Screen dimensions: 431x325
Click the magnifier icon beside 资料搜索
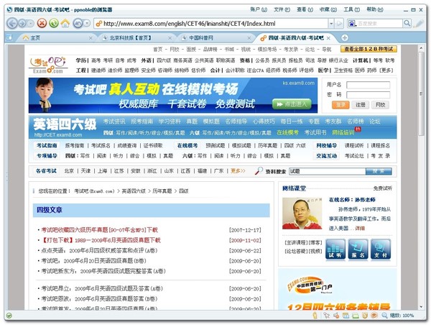pyautogui.click(x=259, y=171)
